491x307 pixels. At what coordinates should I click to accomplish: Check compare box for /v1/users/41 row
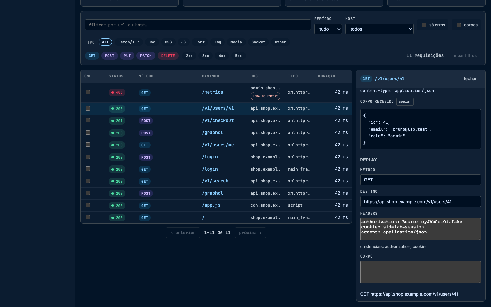tap(88, 108)
